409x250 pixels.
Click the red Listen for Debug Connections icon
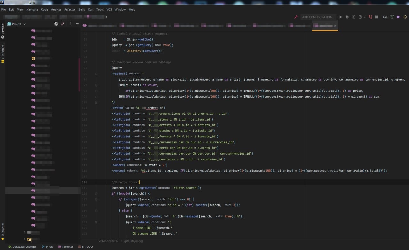[370, 17]
